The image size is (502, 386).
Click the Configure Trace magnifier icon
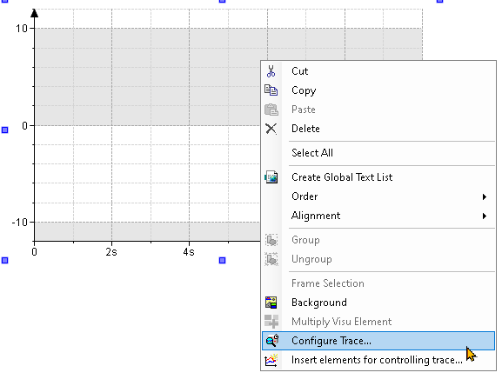(271, 341)
